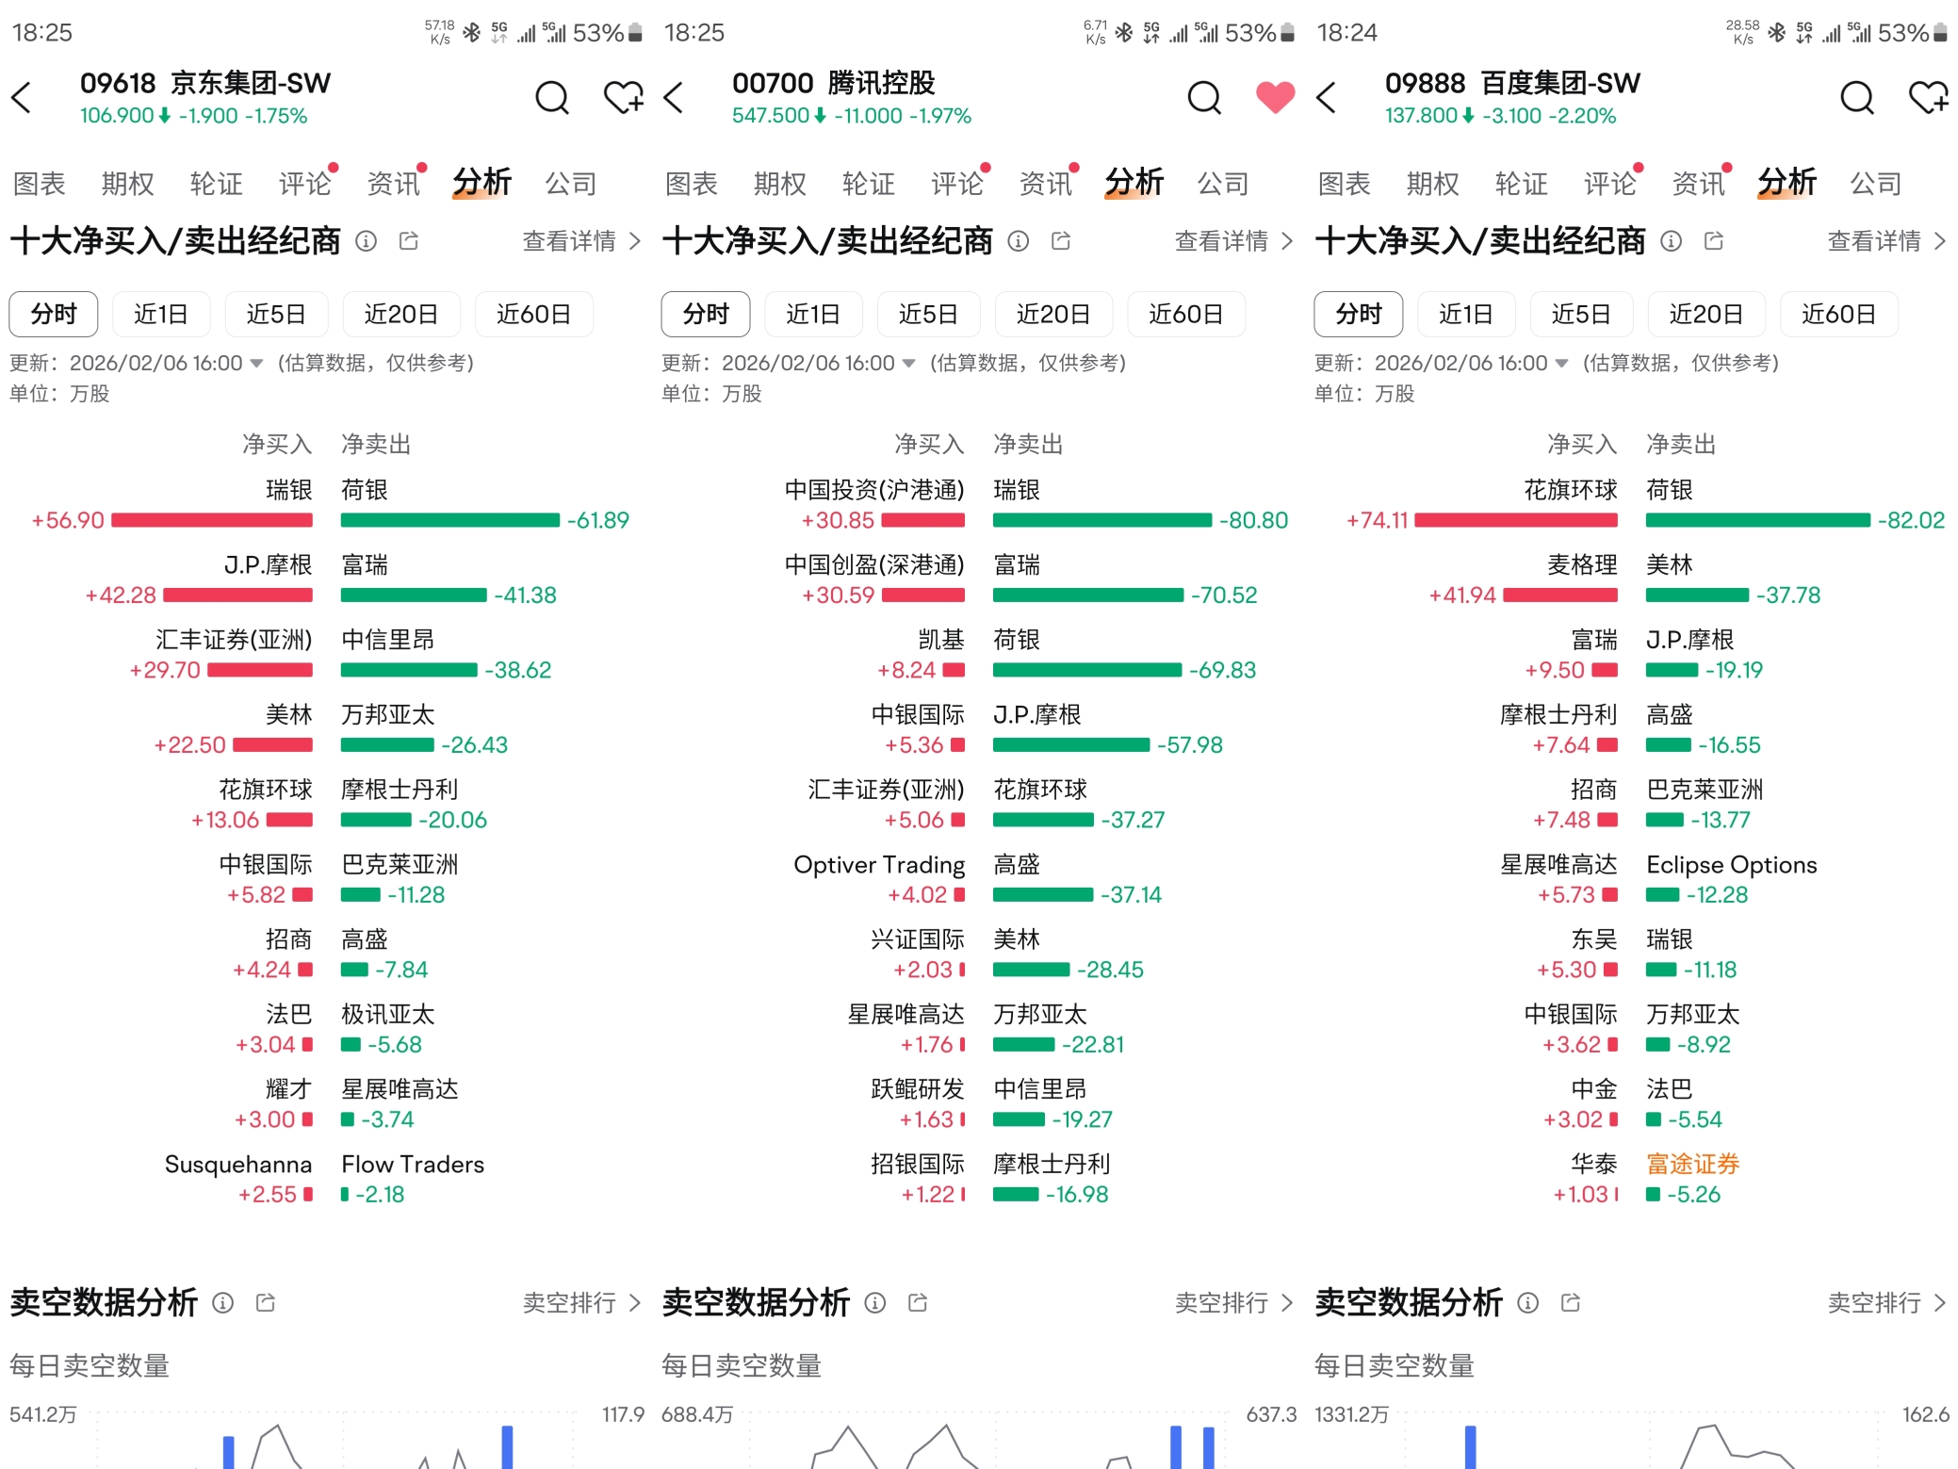
Task: Open 公司 tab on the Baidu page
Action: pyautogui.click(x=1875, y=183)
